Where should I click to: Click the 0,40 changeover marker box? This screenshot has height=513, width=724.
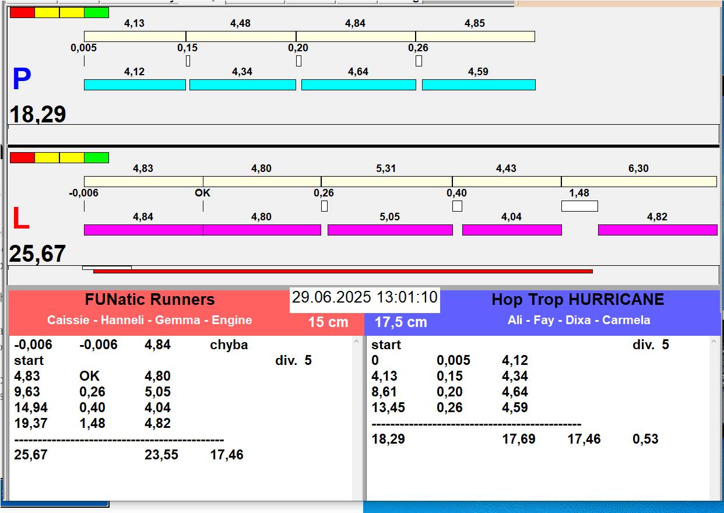(457, 206)
